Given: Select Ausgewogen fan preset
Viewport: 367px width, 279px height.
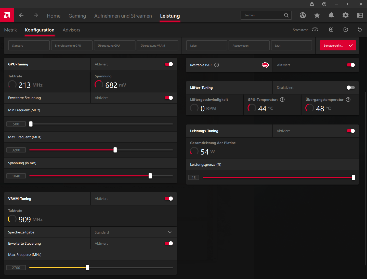Looking at the screenshot, I should point(249,45).
